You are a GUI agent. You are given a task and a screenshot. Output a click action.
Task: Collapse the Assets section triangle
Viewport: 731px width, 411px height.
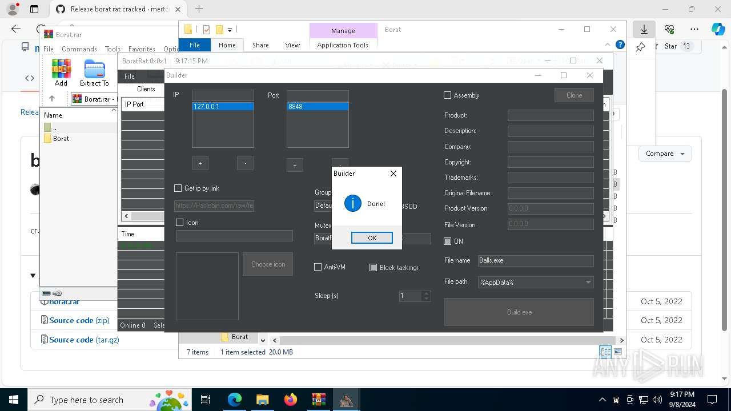tap(33, 276)
